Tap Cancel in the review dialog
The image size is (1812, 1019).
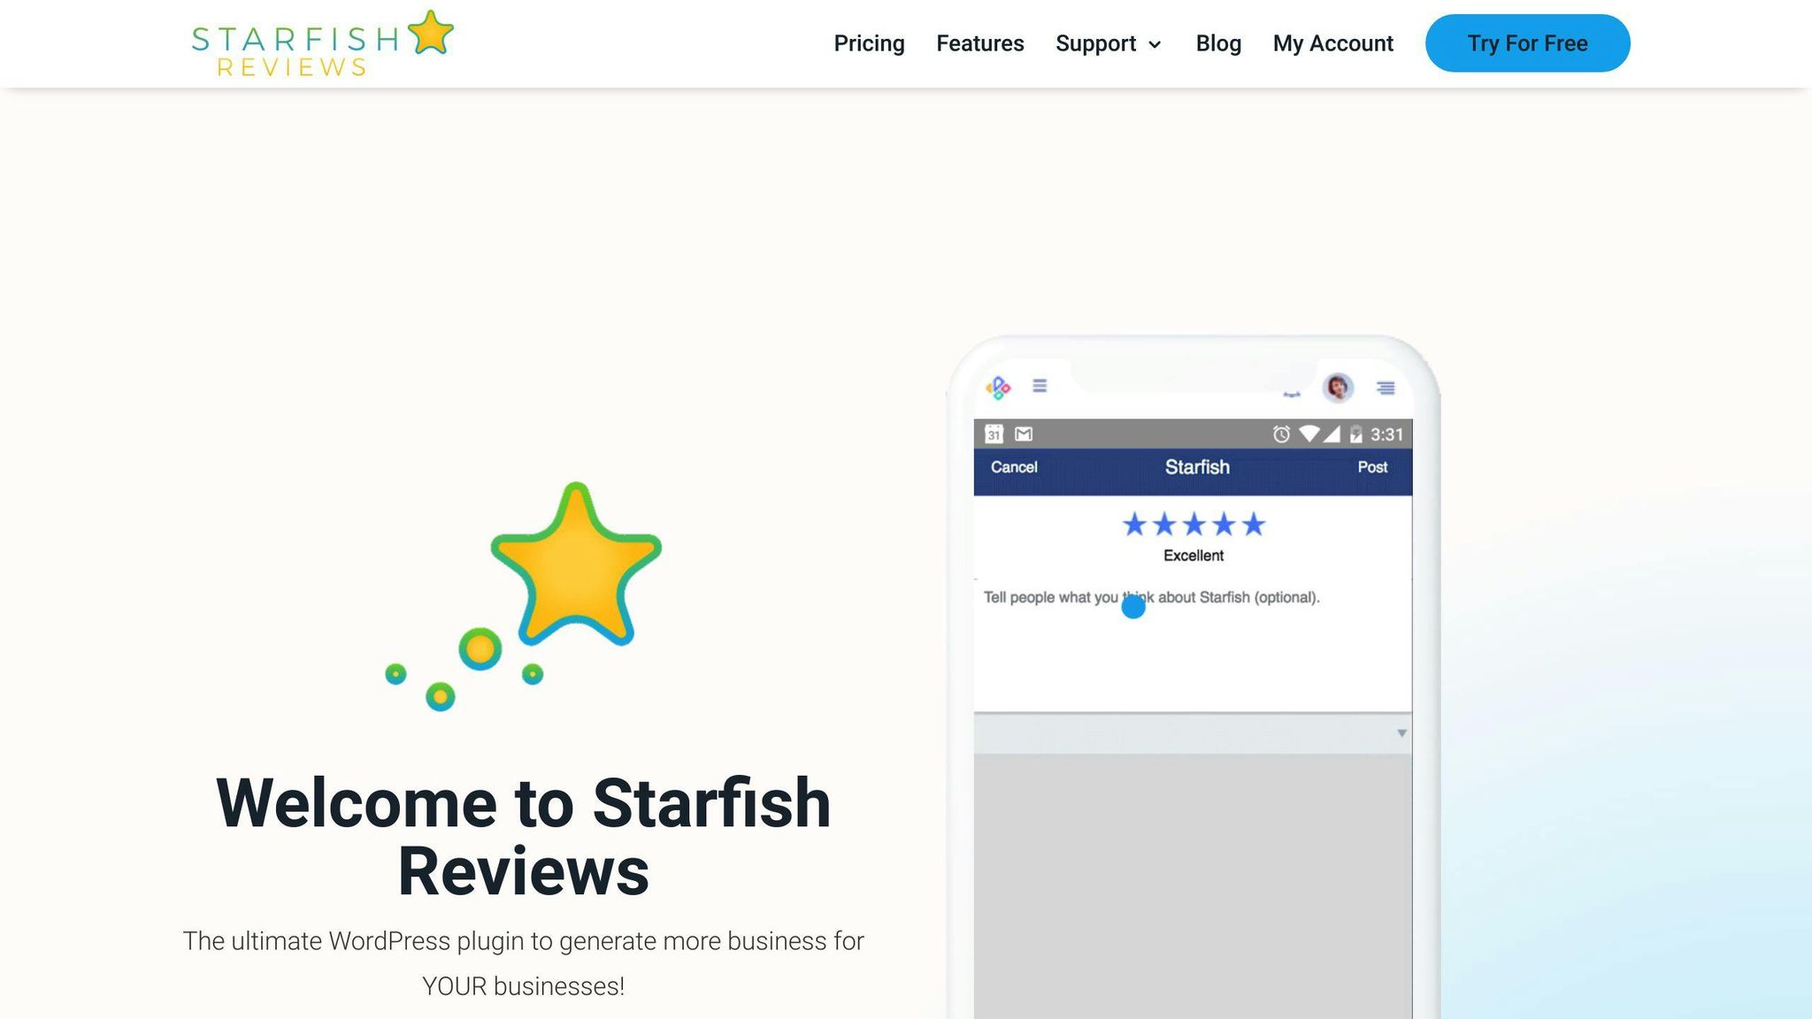1014,467
